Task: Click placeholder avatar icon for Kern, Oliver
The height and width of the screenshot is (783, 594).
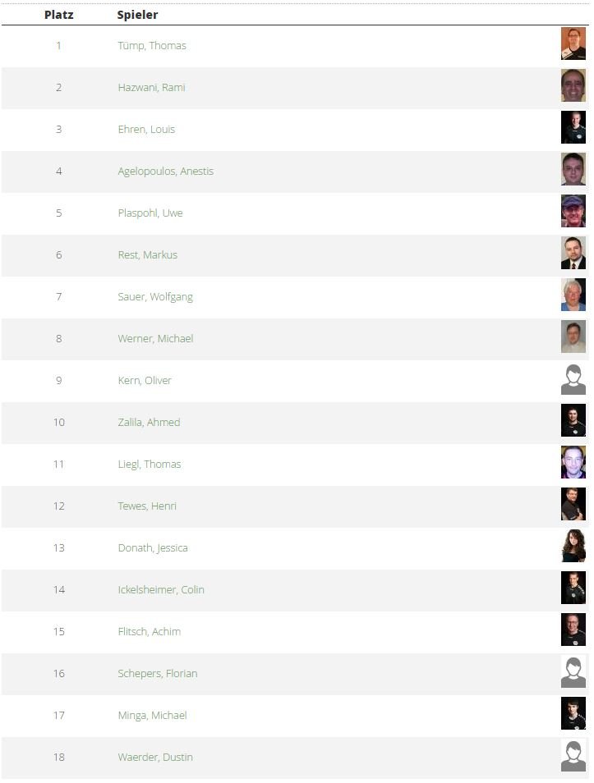Action: tap(573, 380)
